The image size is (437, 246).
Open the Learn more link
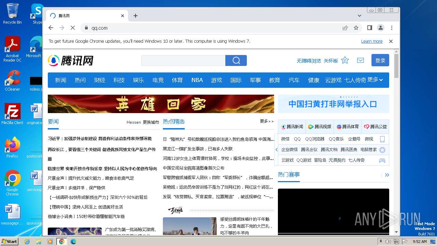pos(372,41)
